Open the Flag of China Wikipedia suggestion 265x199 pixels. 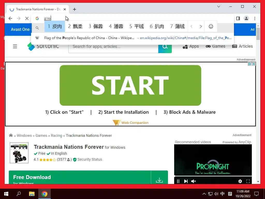click(x=132, y=38)
